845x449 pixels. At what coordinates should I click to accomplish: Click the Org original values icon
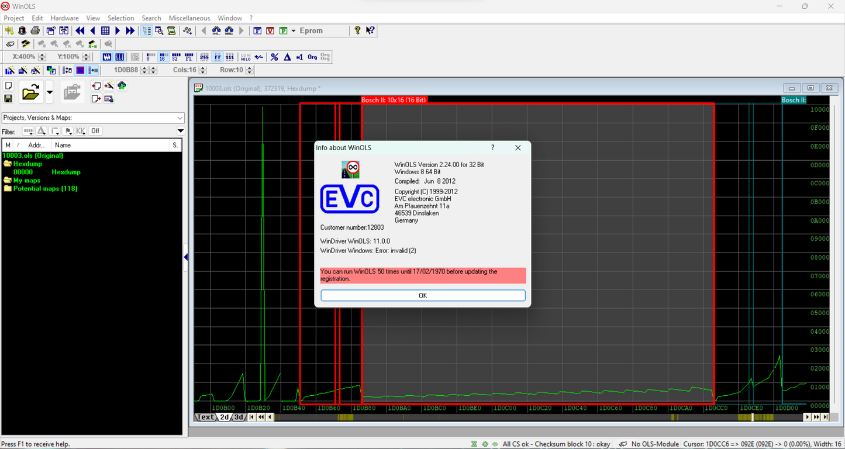pos(312,57)
